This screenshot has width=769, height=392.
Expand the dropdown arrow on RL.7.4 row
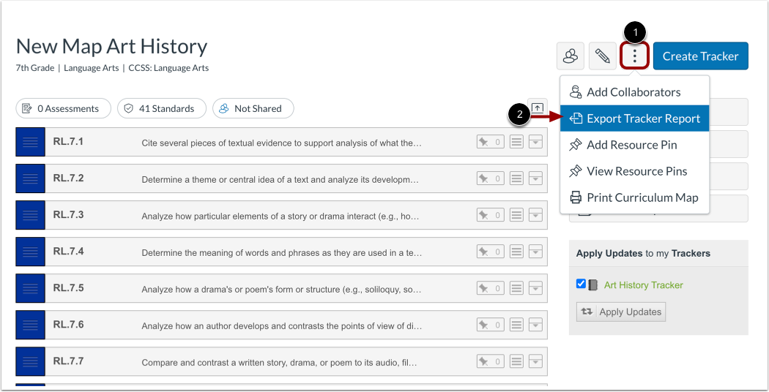535,252
